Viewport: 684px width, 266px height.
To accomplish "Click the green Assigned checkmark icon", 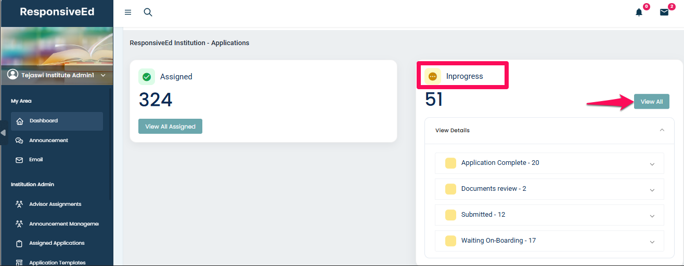I will pos(147,77).
